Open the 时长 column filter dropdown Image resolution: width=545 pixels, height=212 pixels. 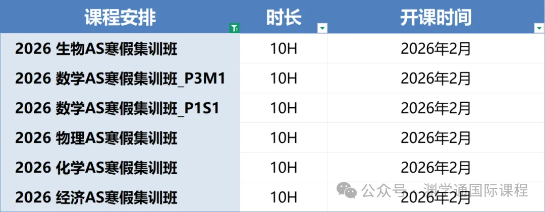click(x=322, y=28)
